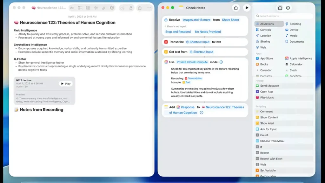Expand the Add Response action options
The image size is (325, 183).
[x=202, y=113]
